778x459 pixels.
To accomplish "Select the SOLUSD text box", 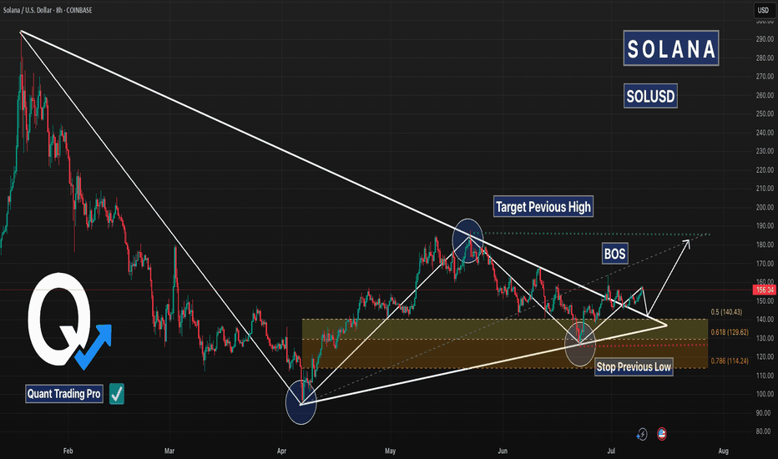I will [x=650, y=96].
